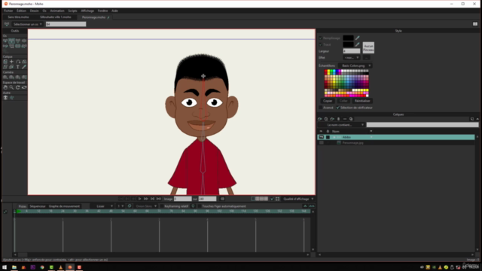
Task: Enable the Avancé checkbox
Action: coord(320,108)
